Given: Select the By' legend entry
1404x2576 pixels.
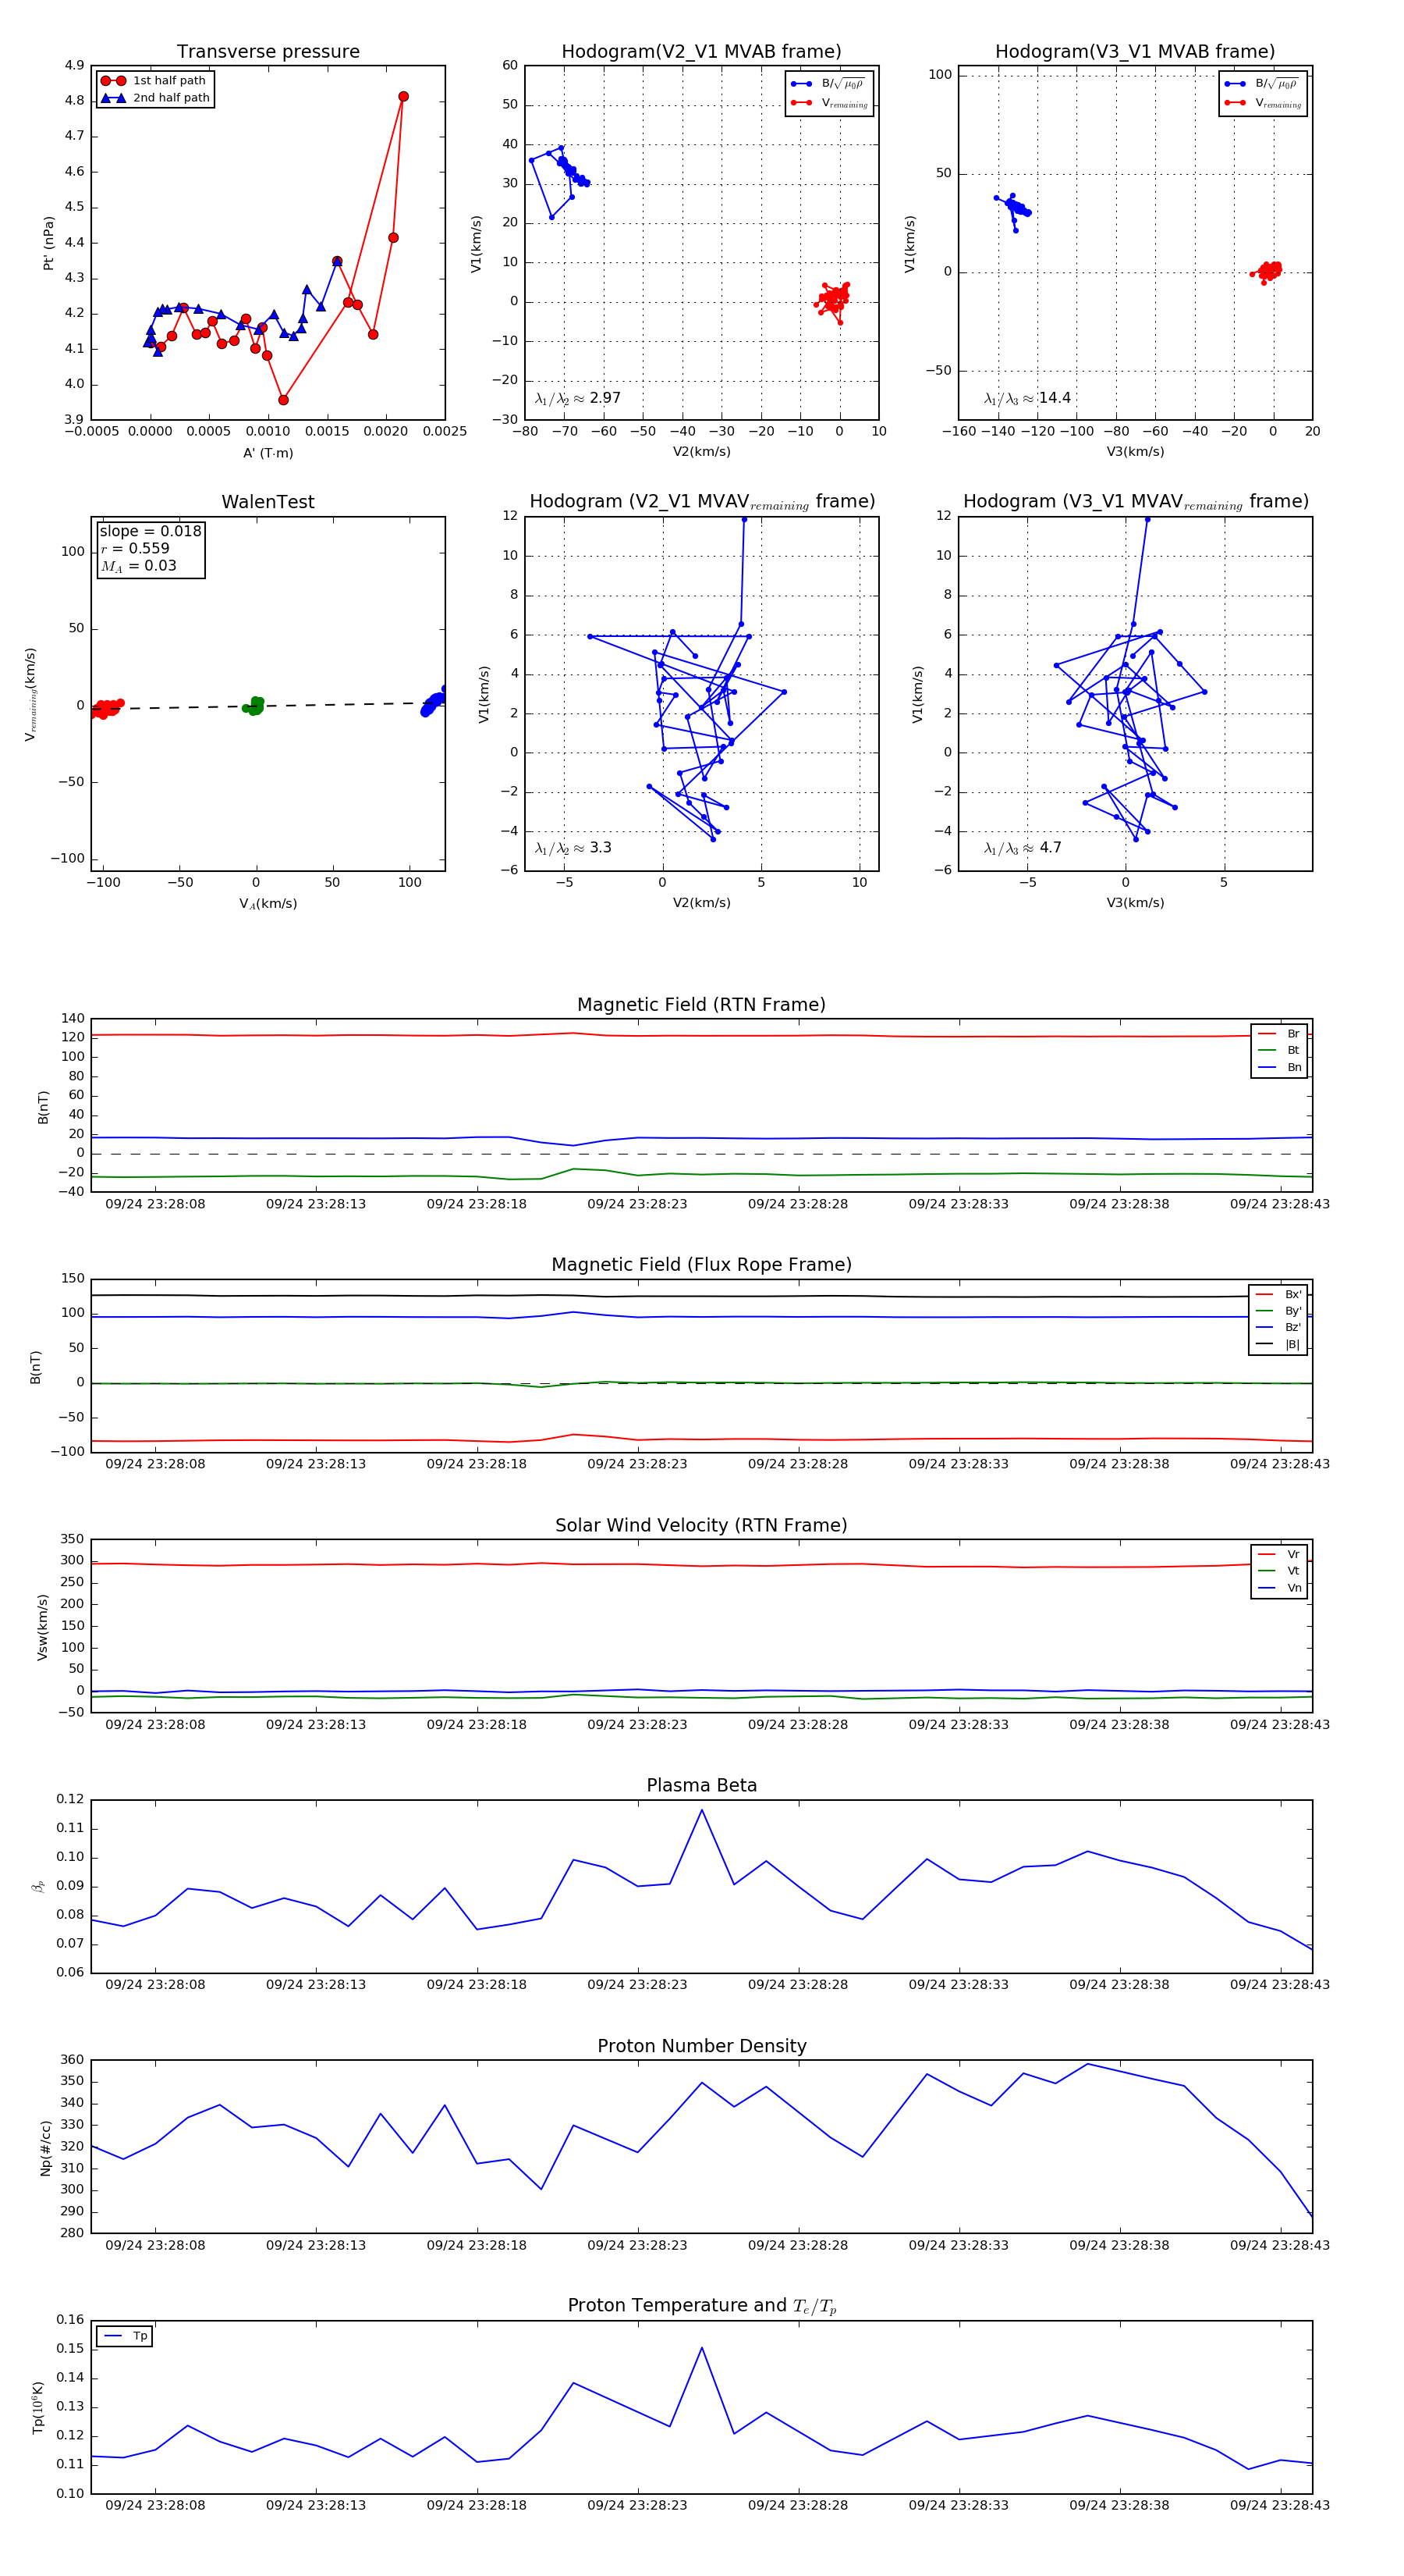Looking at the screenshot, I should [x=1278, y=1311].
